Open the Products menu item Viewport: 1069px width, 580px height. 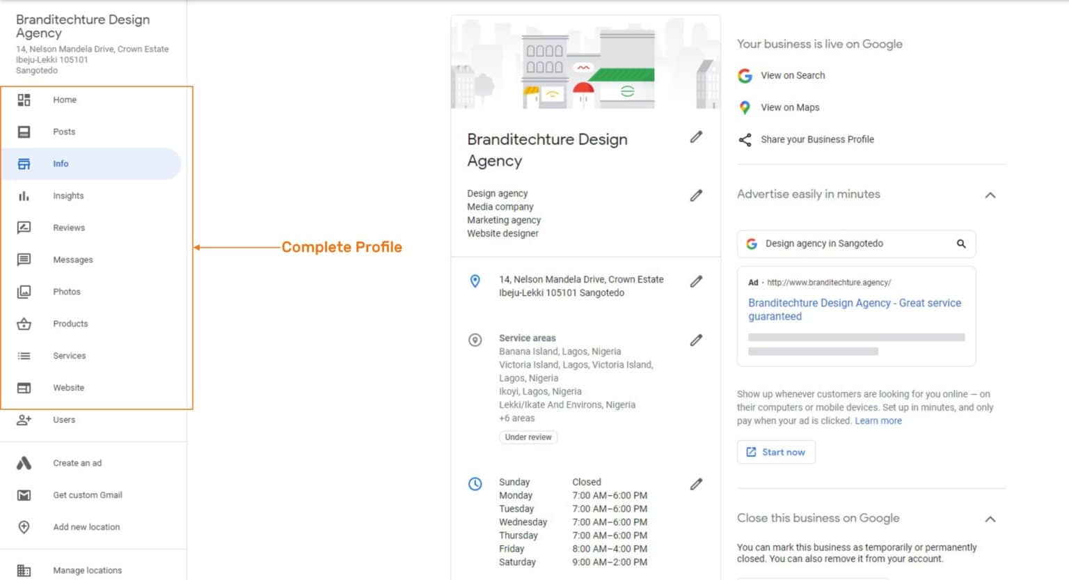coord(91,324)
